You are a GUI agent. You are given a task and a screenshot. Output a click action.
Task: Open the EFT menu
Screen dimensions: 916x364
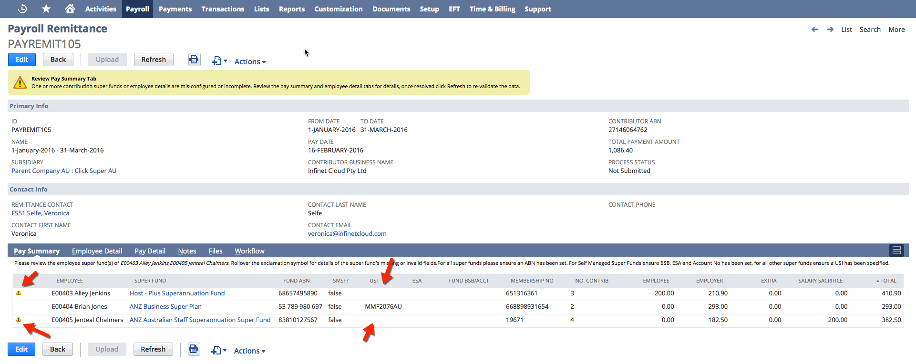coord(454,9)
